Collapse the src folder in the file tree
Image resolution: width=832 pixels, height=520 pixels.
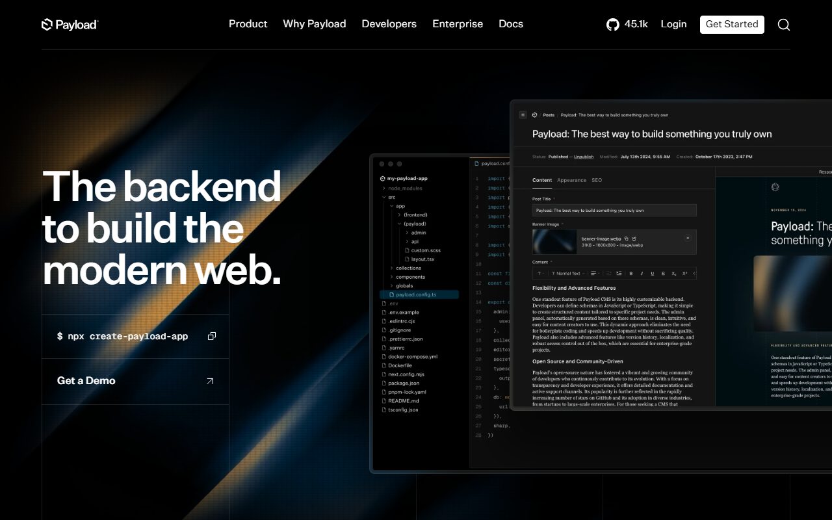[388, 197]
